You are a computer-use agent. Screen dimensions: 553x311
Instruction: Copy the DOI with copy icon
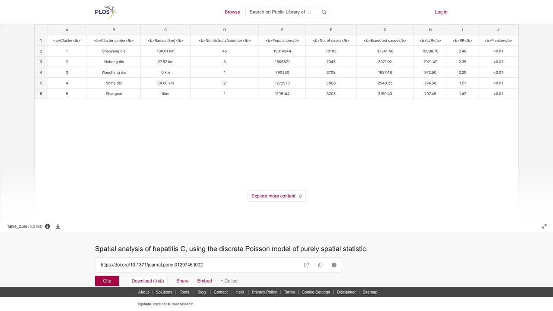pyautogui.click(x=320, y=265)
